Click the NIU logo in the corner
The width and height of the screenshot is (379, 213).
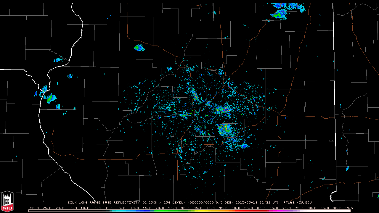pos(7,202)
